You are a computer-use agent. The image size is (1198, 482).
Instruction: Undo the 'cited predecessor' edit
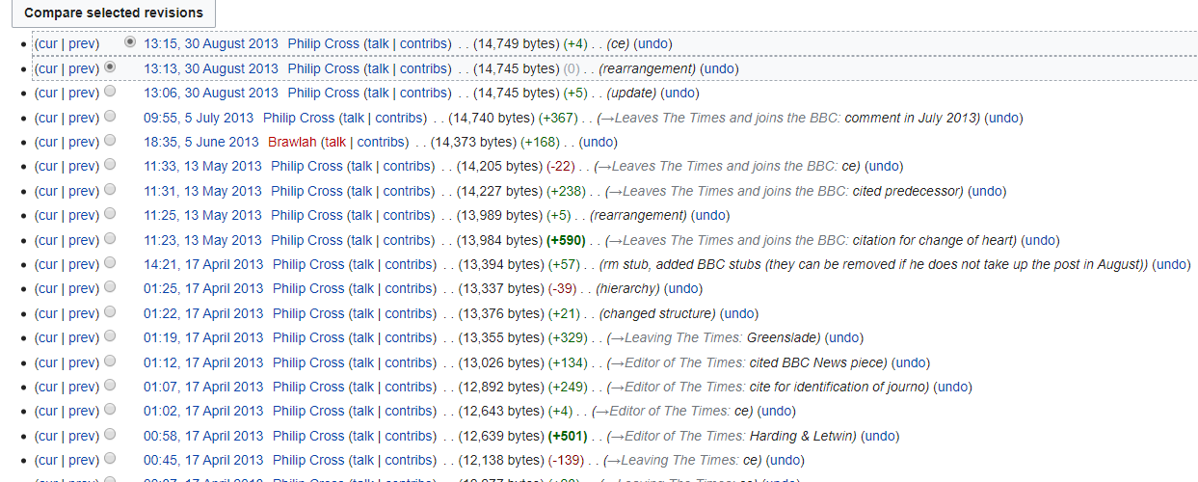987,191
